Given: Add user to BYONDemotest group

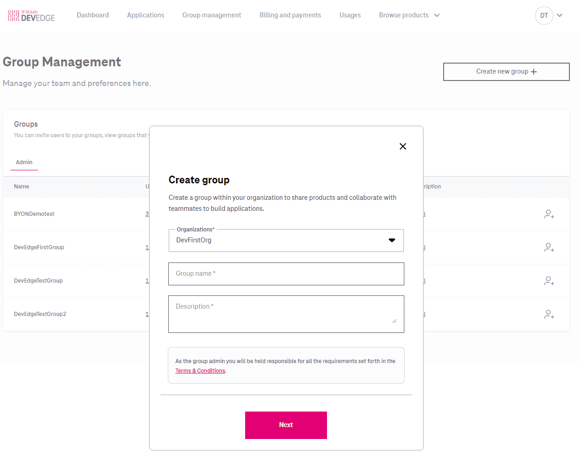Looking at the screenshot, I should click(x=549, y=214).
